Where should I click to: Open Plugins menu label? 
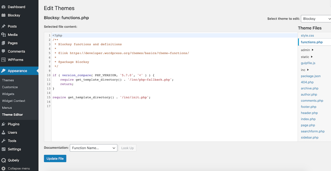14,124
